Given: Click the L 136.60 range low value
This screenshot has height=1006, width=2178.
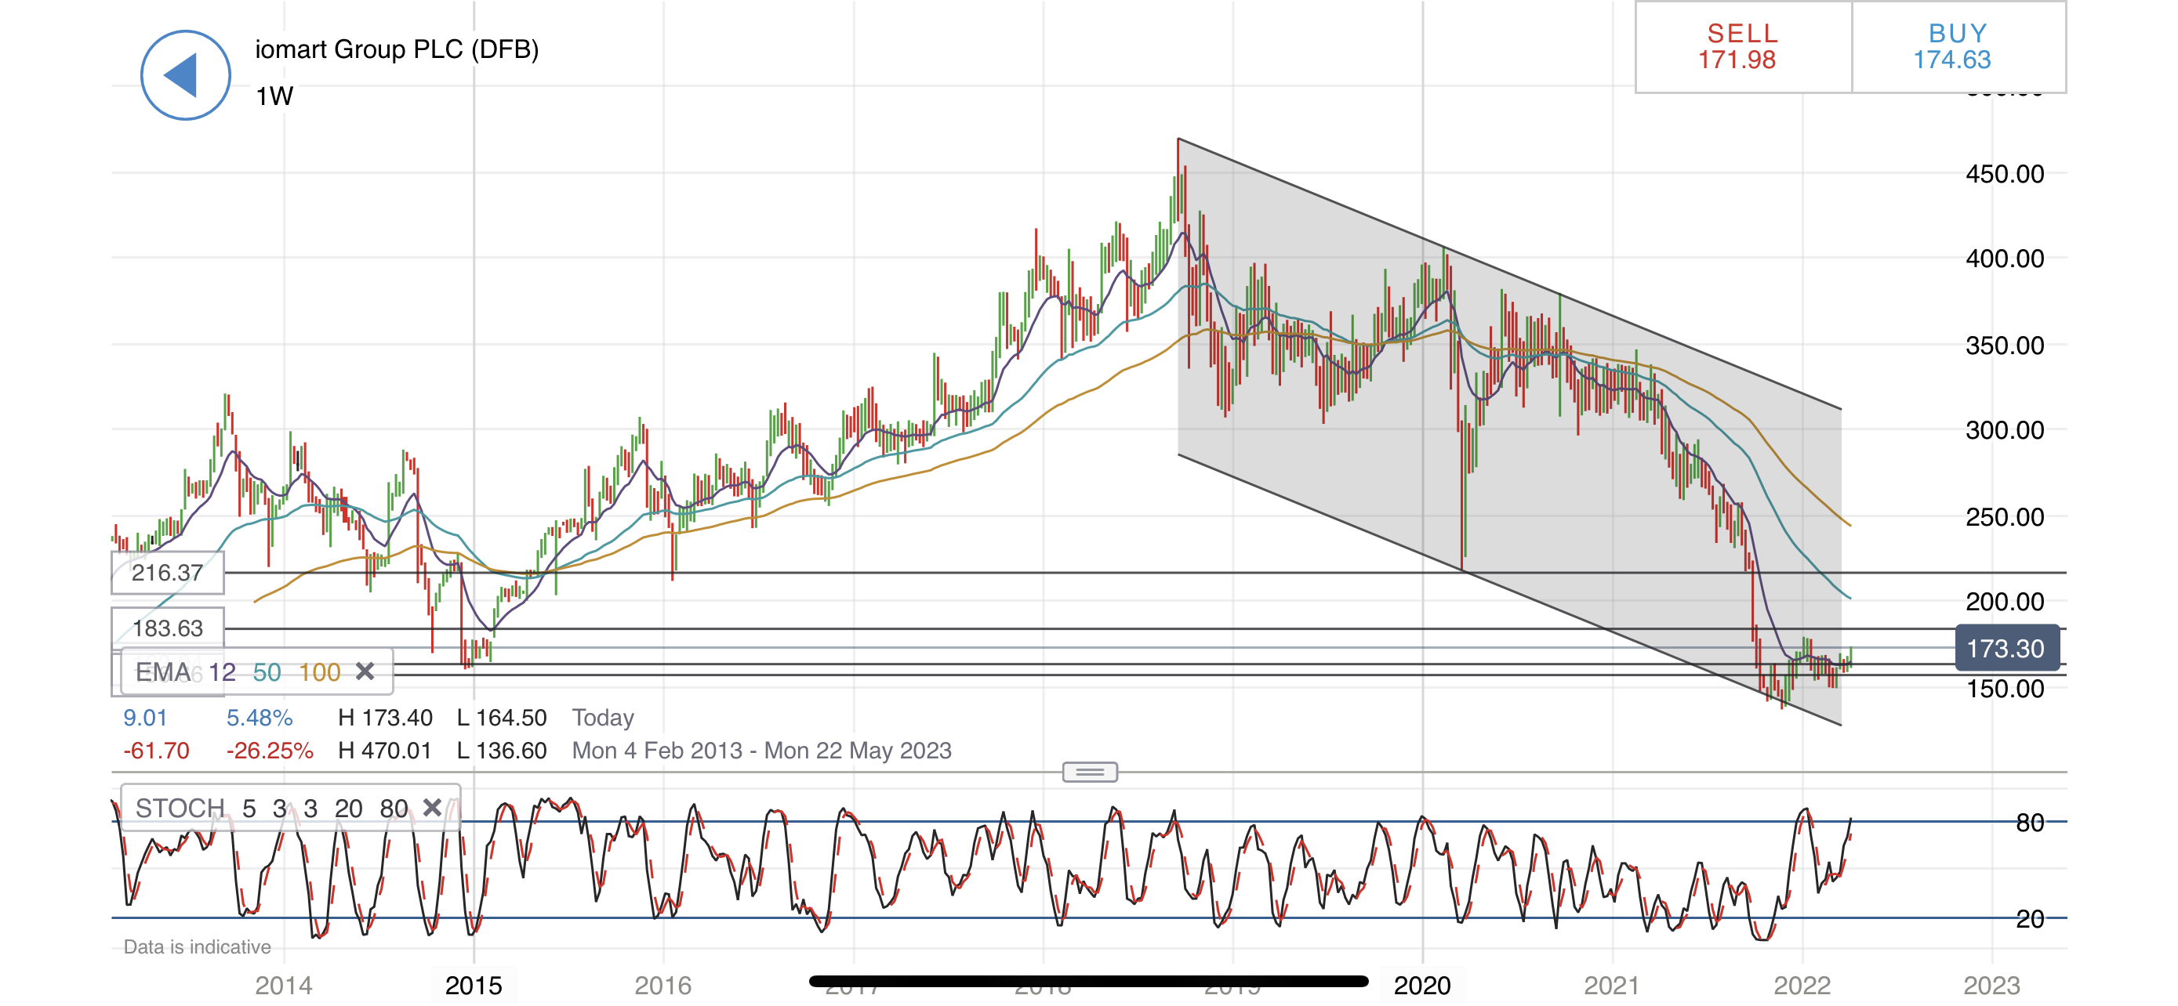Looking at the screenshot, I should click(503, 750).
